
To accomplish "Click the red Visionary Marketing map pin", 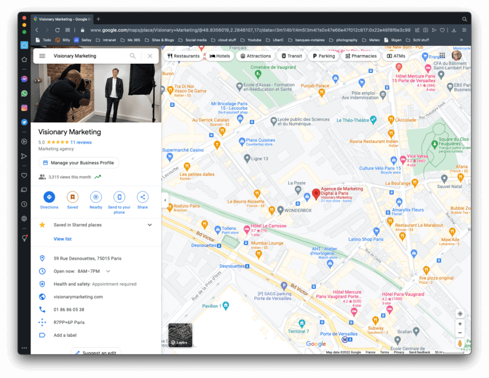I will pyautogui.click(x=316, y=194).
